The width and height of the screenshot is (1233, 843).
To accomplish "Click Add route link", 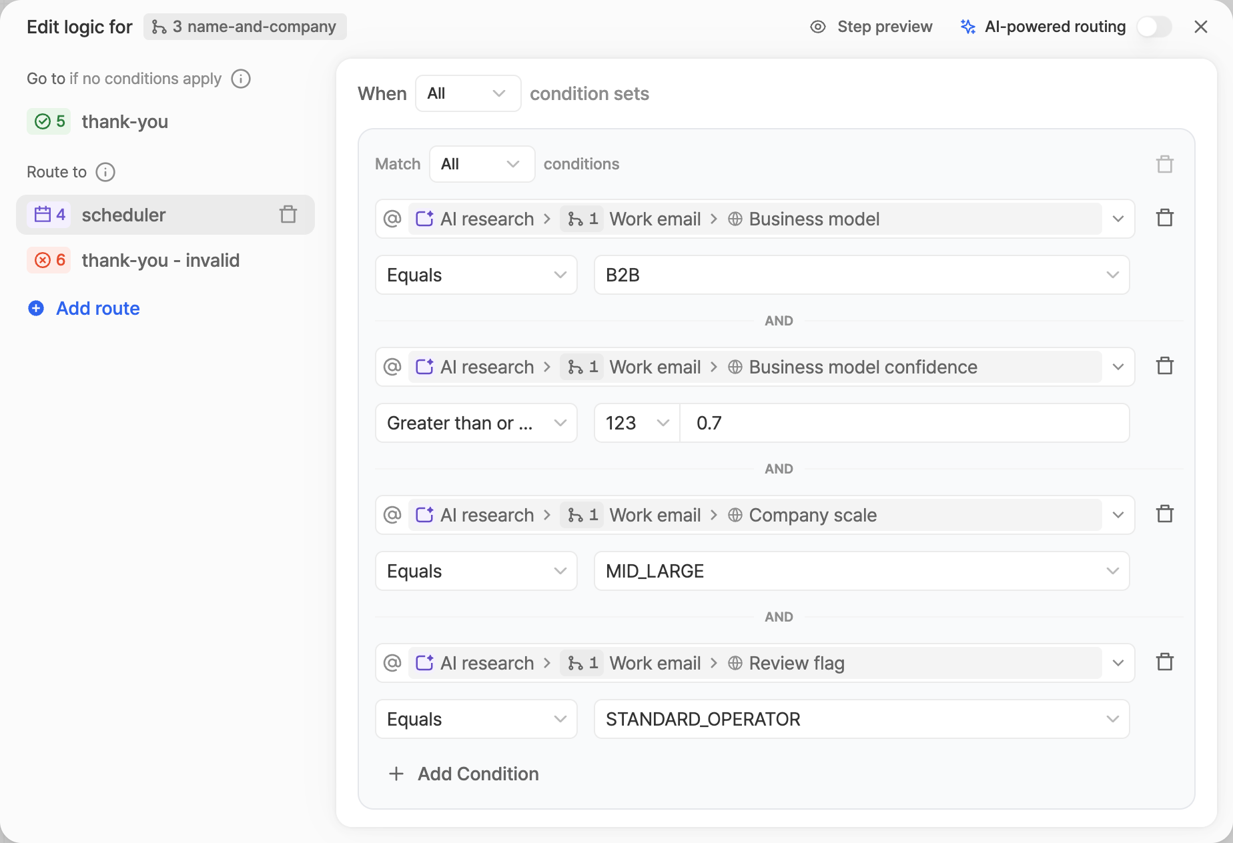I will (x=98, y=308).
